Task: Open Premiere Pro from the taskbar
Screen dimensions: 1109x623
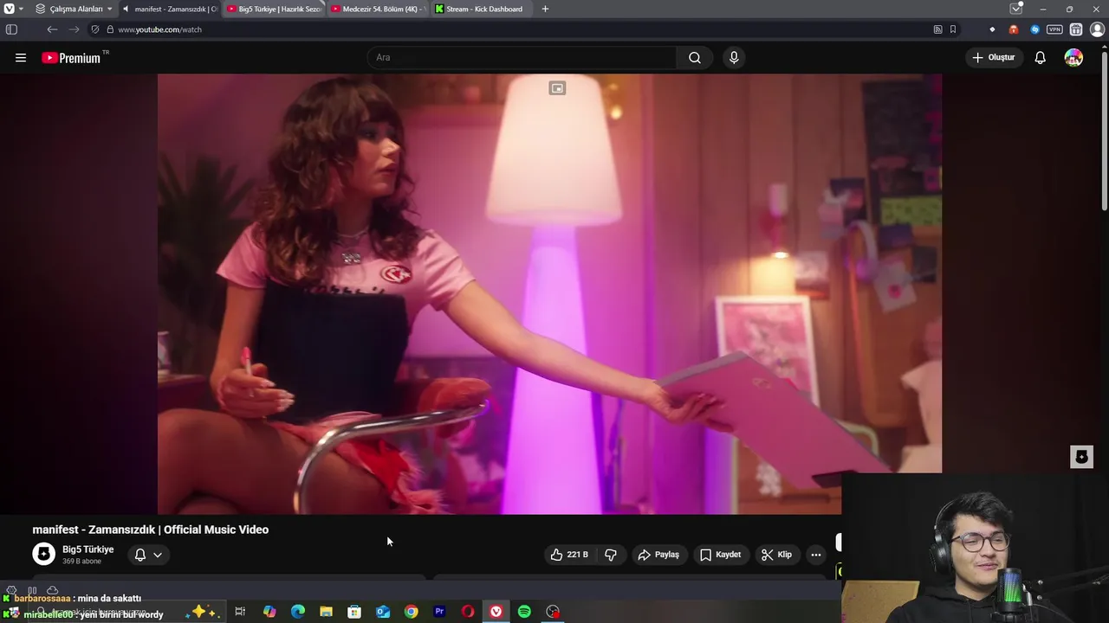Action: [x=439, y=612]
